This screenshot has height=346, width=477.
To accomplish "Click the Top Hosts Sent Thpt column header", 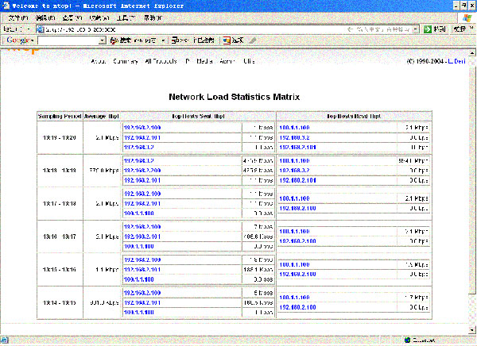I will tap(198, 117).
